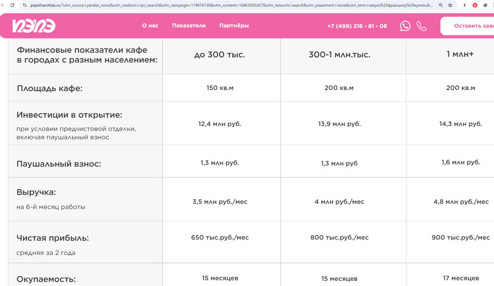This screenshot has width=494, height=286.
Task: Click the ПЭПЭ logo
Action: pyautogui.click(x=34, y=26)
